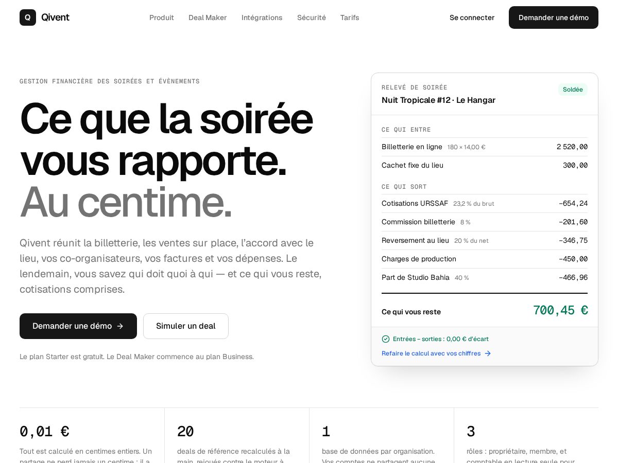
Task: Click the Simuler un deal button
Action: pos(186,326)
